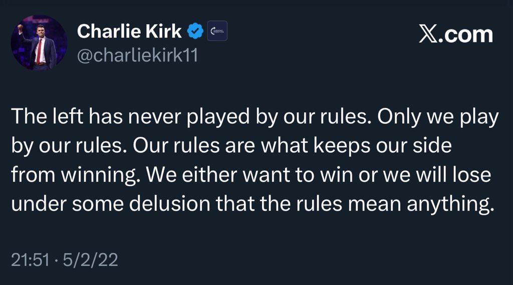Click the dot separator between time and date
The image size is (513, 285).
56,260
